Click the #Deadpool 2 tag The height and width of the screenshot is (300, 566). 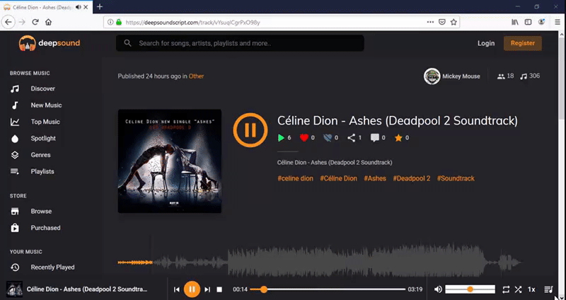412,178
